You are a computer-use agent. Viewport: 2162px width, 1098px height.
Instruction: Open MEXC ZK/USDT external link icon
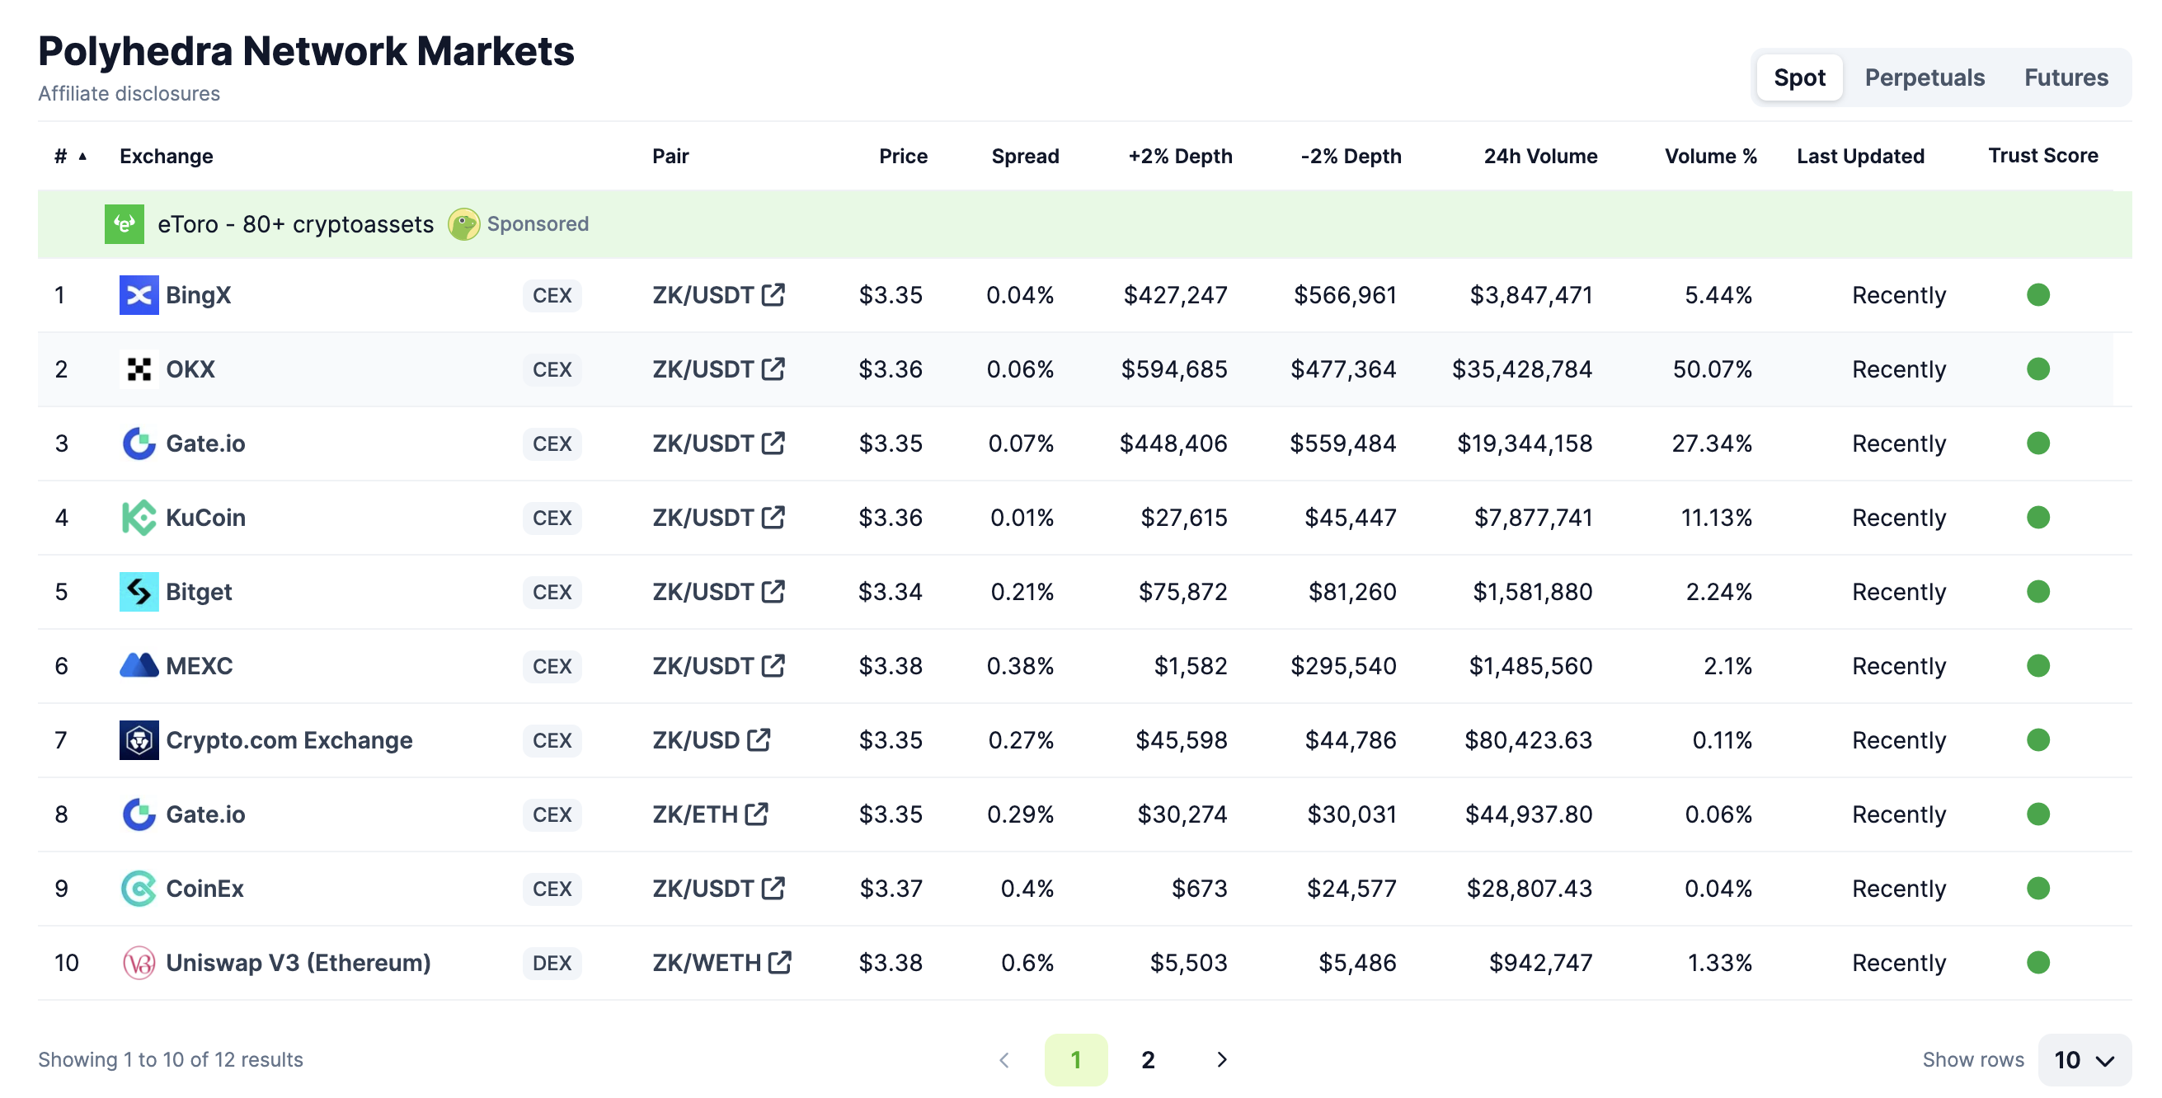tap(773, 665)
